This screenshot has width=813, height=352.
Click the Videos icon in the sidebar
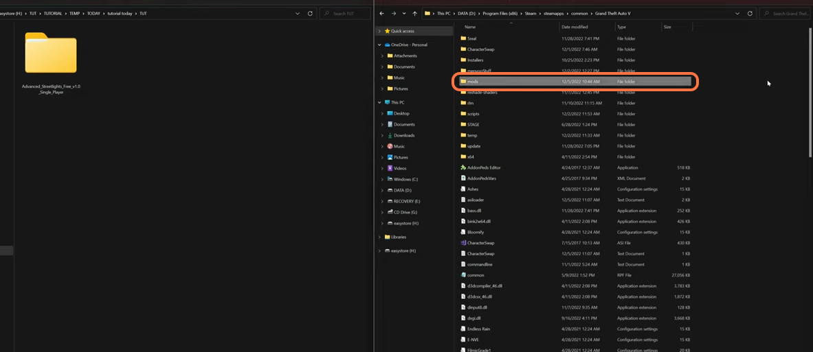pyautogui.click(x=390, y=168)
